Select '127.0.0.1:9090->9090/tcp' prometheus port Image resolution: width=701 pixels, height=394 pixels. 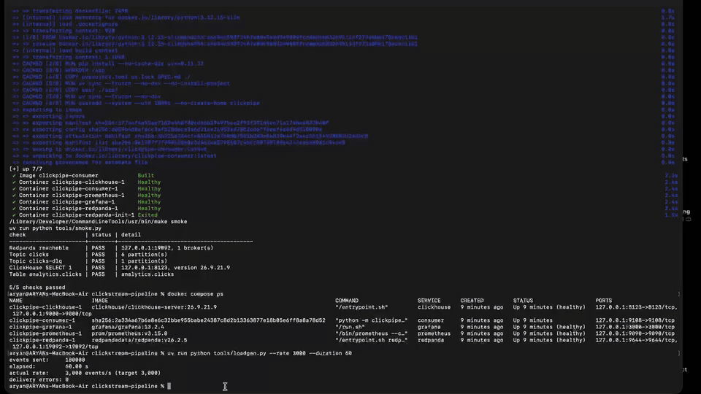(635, 333)
